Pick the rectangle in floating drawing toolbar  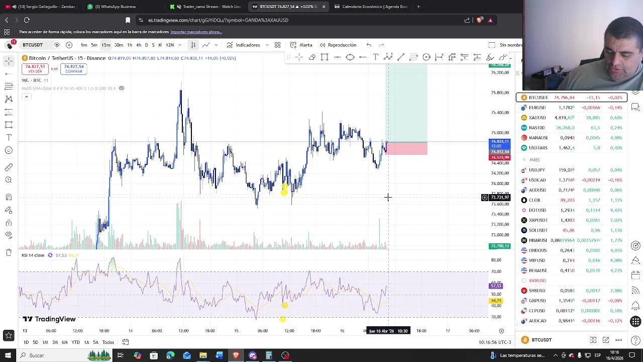(325, 57)
